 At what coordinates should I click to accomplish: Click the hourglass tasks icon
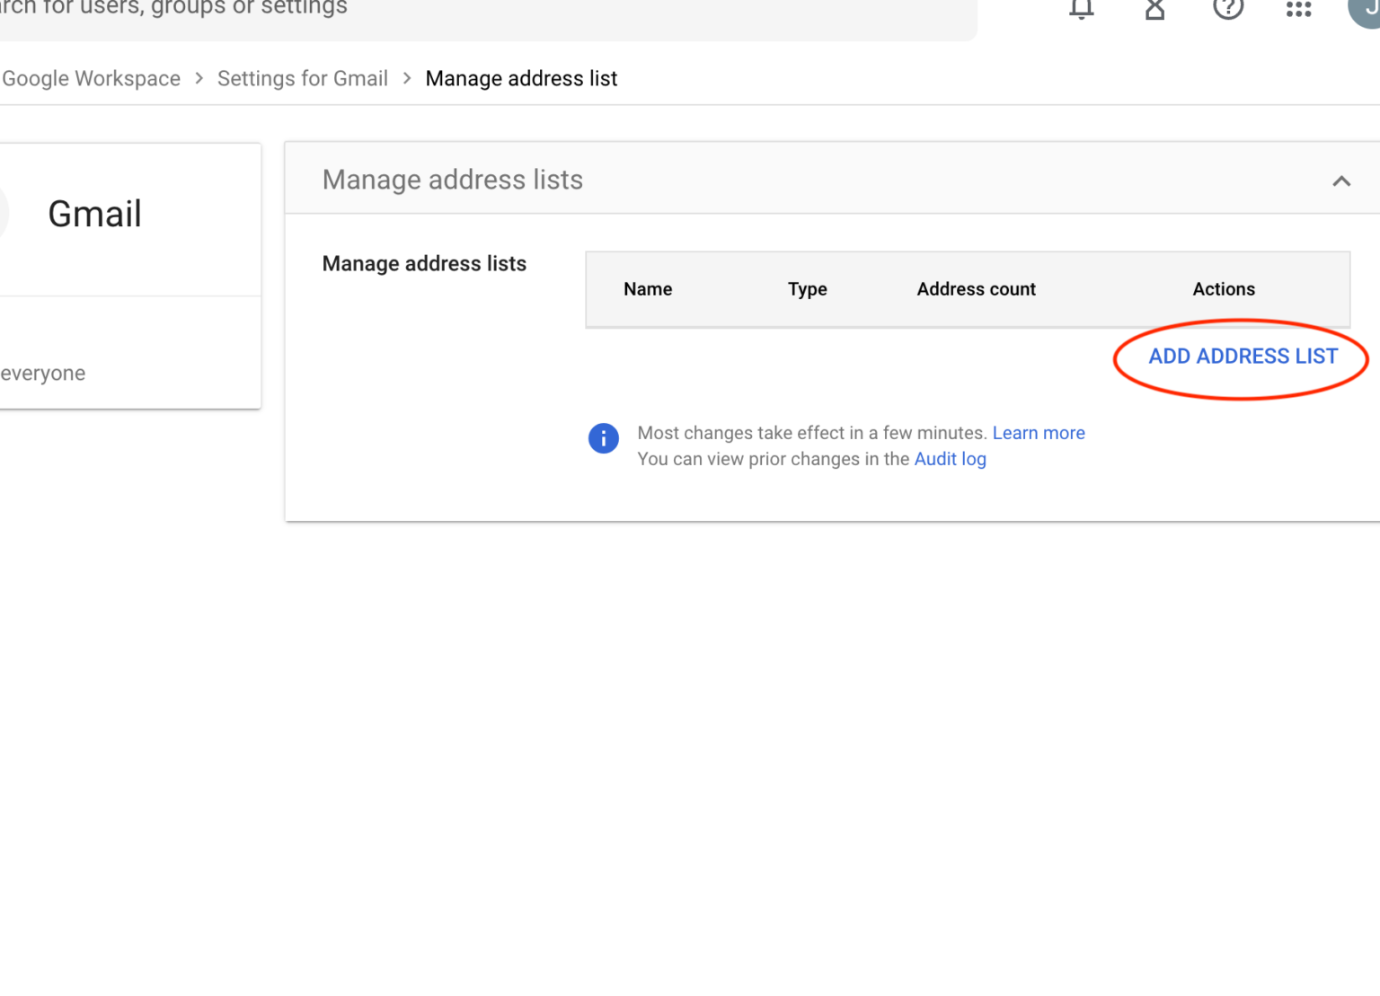click(1155, 9)
